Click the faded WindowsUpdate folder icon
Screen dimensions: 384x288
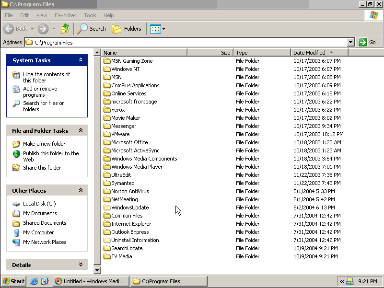tap(107, 207)
